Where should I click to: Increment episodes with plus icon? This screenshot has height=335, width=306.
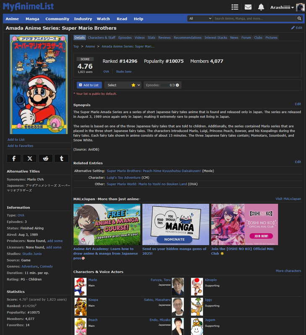click(177, 85)
